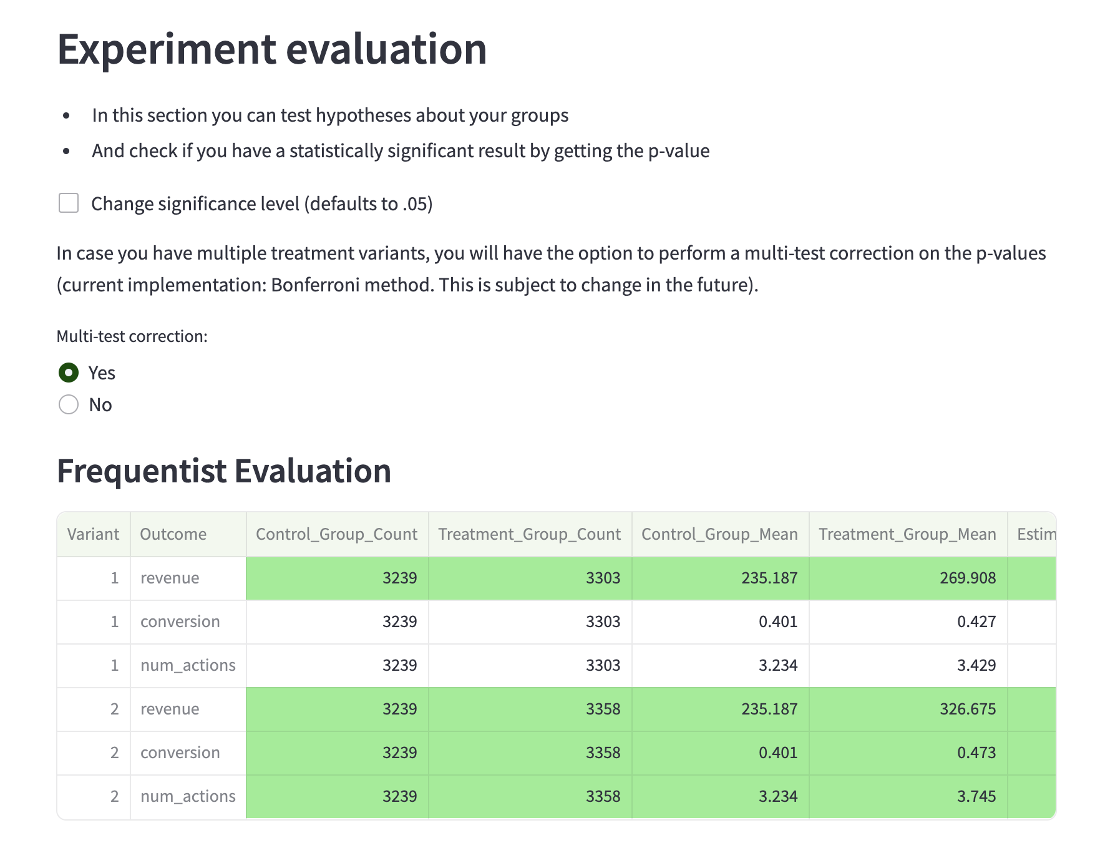Select the variant 1 conversion outcome cell

180,622
